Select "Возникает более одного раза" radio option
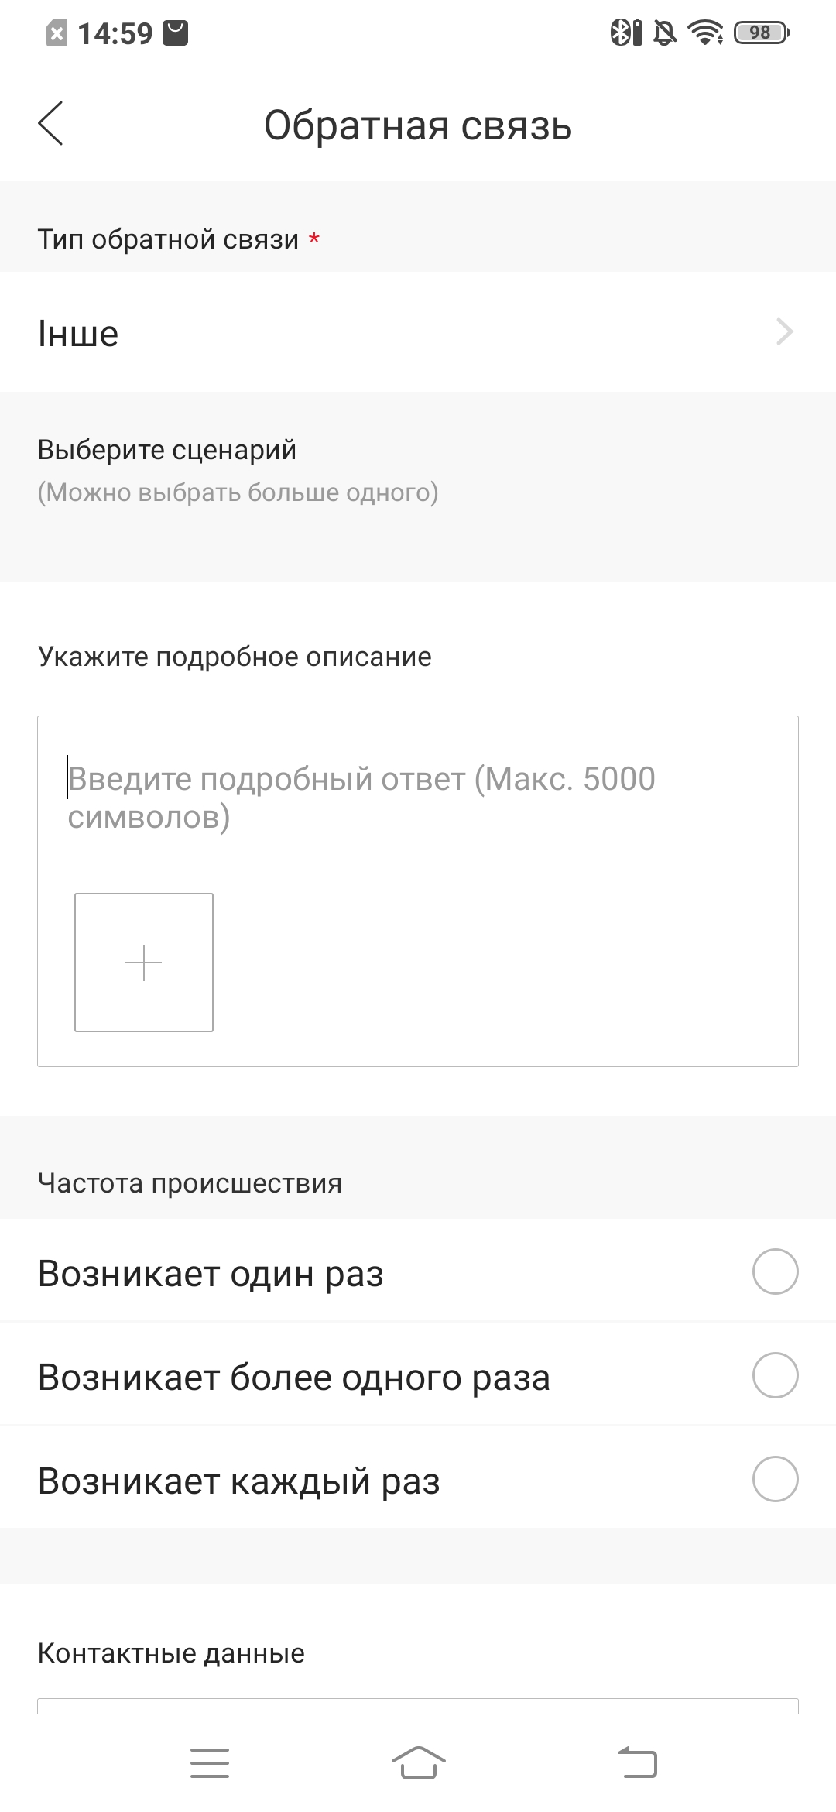The image size is (836, 1812). 775,1375
